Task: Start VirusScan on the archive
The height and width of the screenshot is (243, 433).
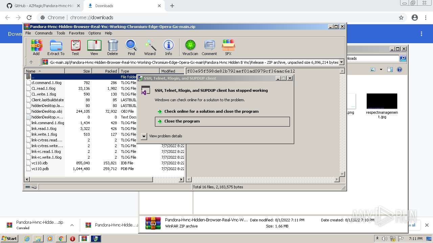Action: click(190, 48)
